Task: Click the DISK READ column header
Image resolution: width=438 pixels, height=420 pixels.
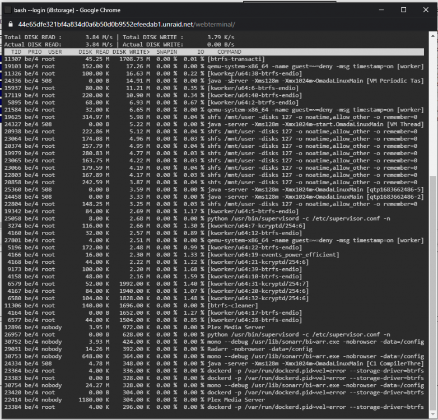Action: (x=94, y=52)
